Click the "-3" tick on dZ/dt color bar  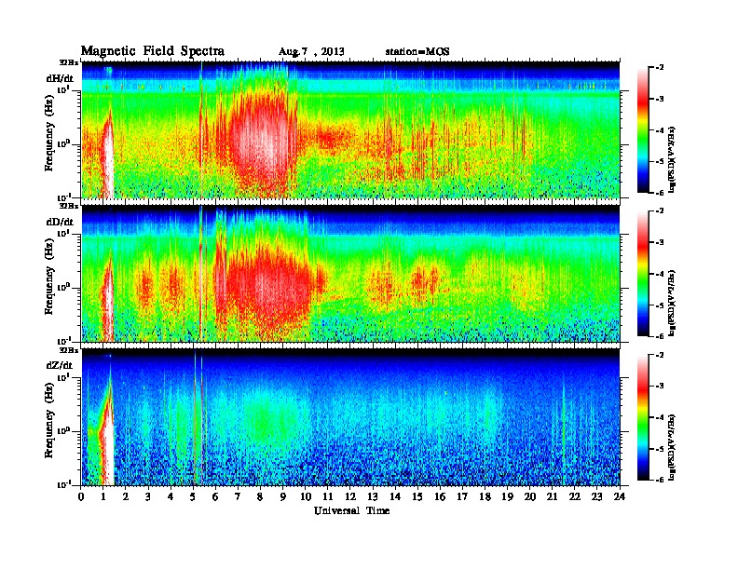660,387
